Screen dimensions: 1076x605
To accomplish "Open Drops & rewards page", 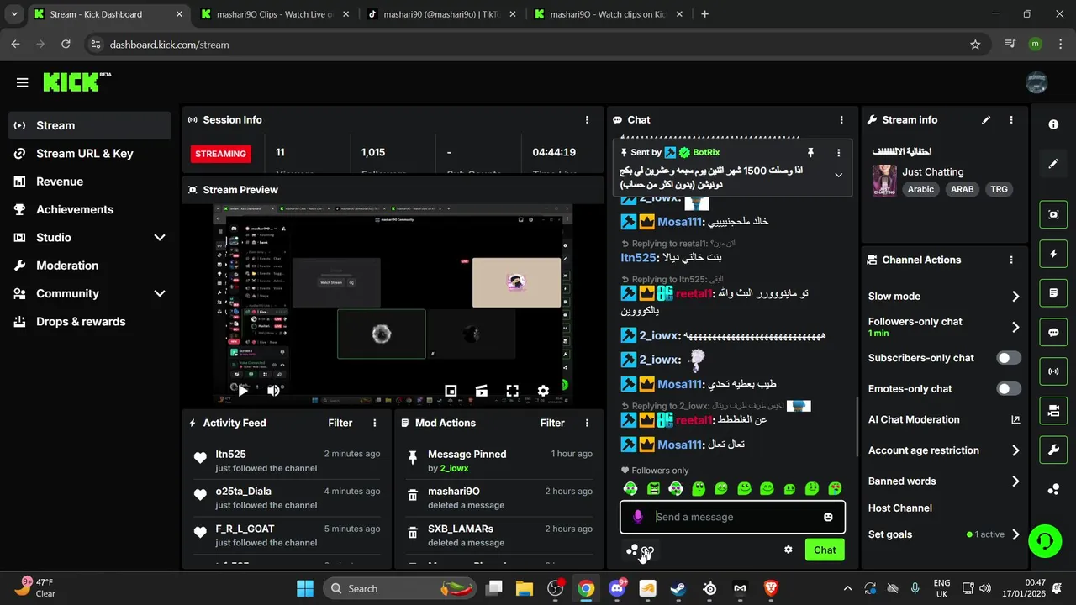I will pyautogui.click(x=89, y=322).
